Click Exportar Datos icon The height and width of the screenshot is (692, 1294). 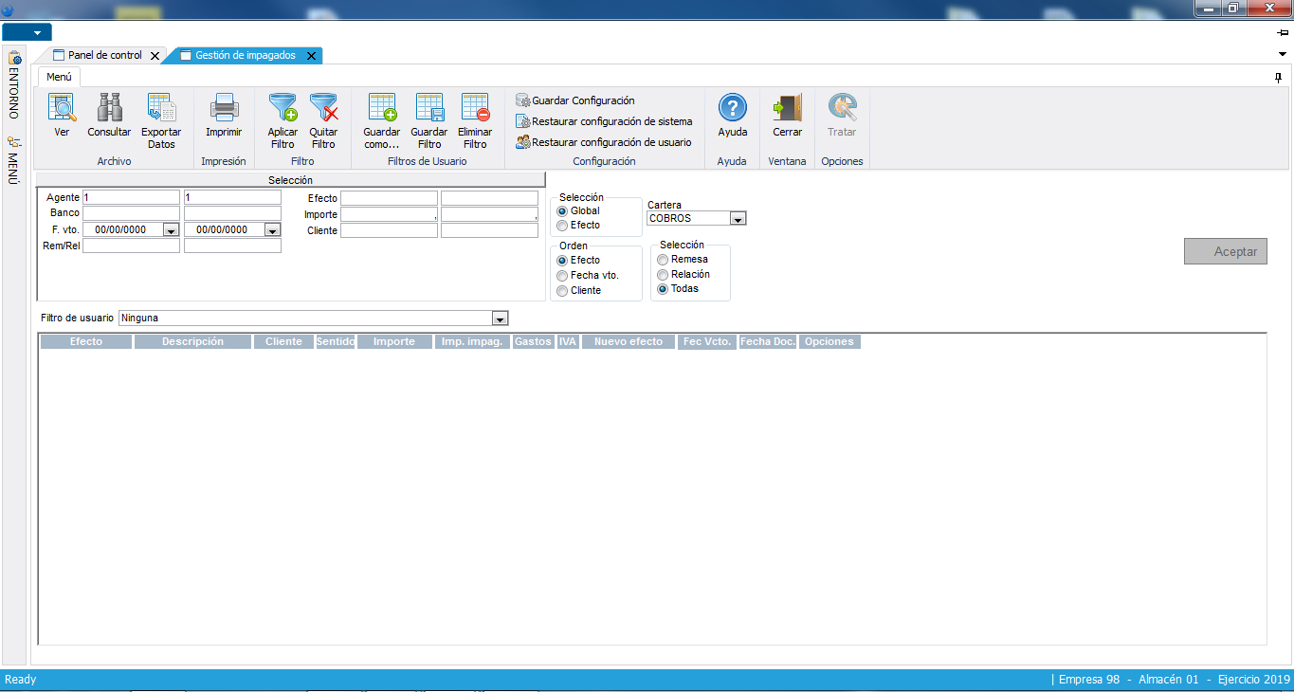(161, 108)
